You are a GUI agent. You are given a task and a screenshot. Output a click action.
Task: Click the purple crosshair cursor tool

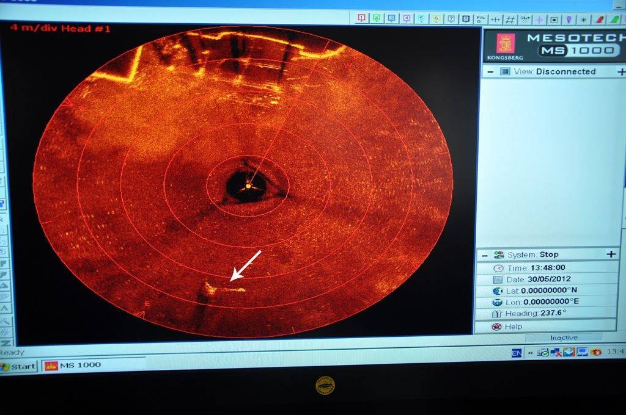click(539, 20)
